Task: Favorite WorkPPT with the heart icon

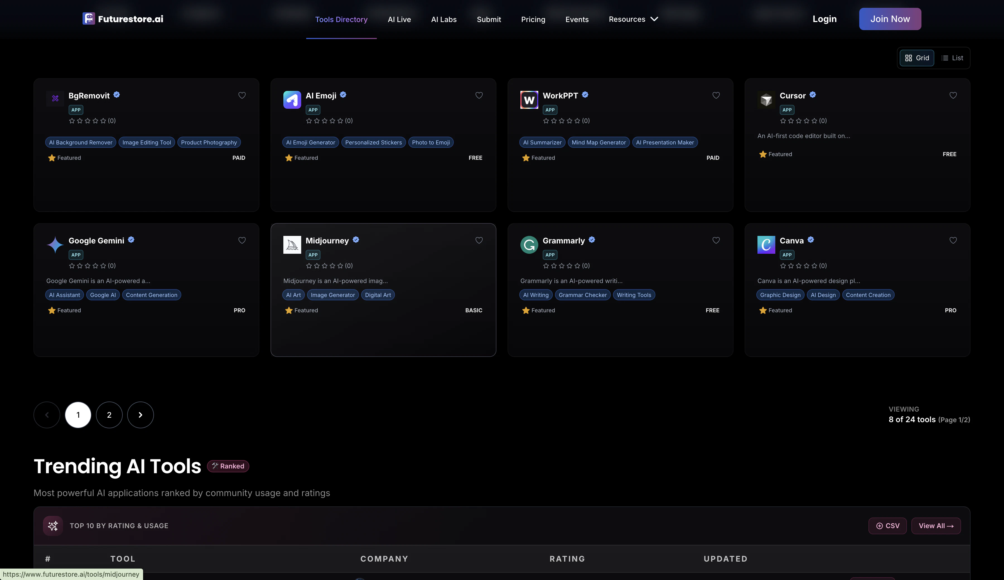Action: 716,95
